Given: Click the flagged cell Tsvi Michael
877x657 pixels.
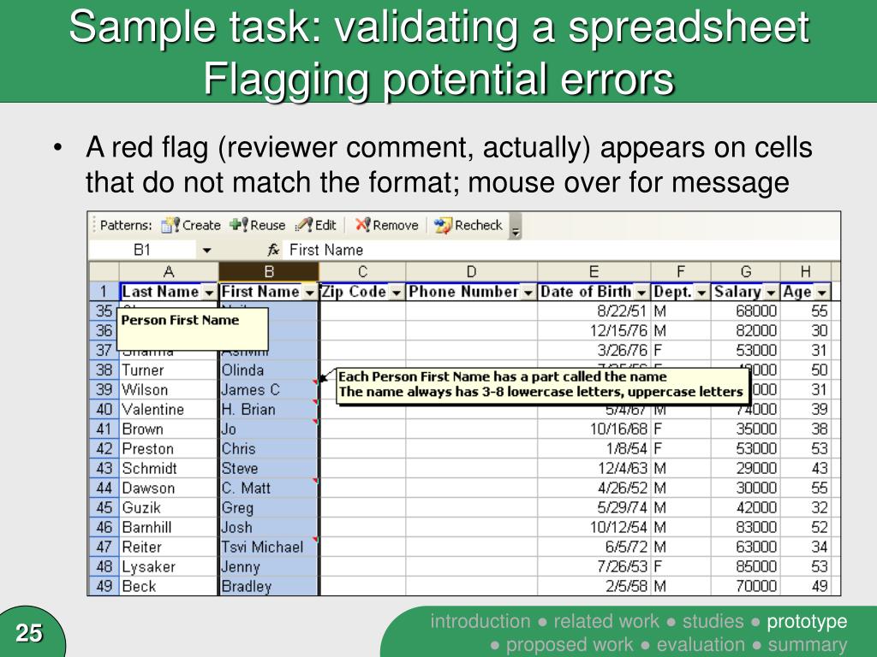Looking at the screenshot, I should [x=268, y=547].
